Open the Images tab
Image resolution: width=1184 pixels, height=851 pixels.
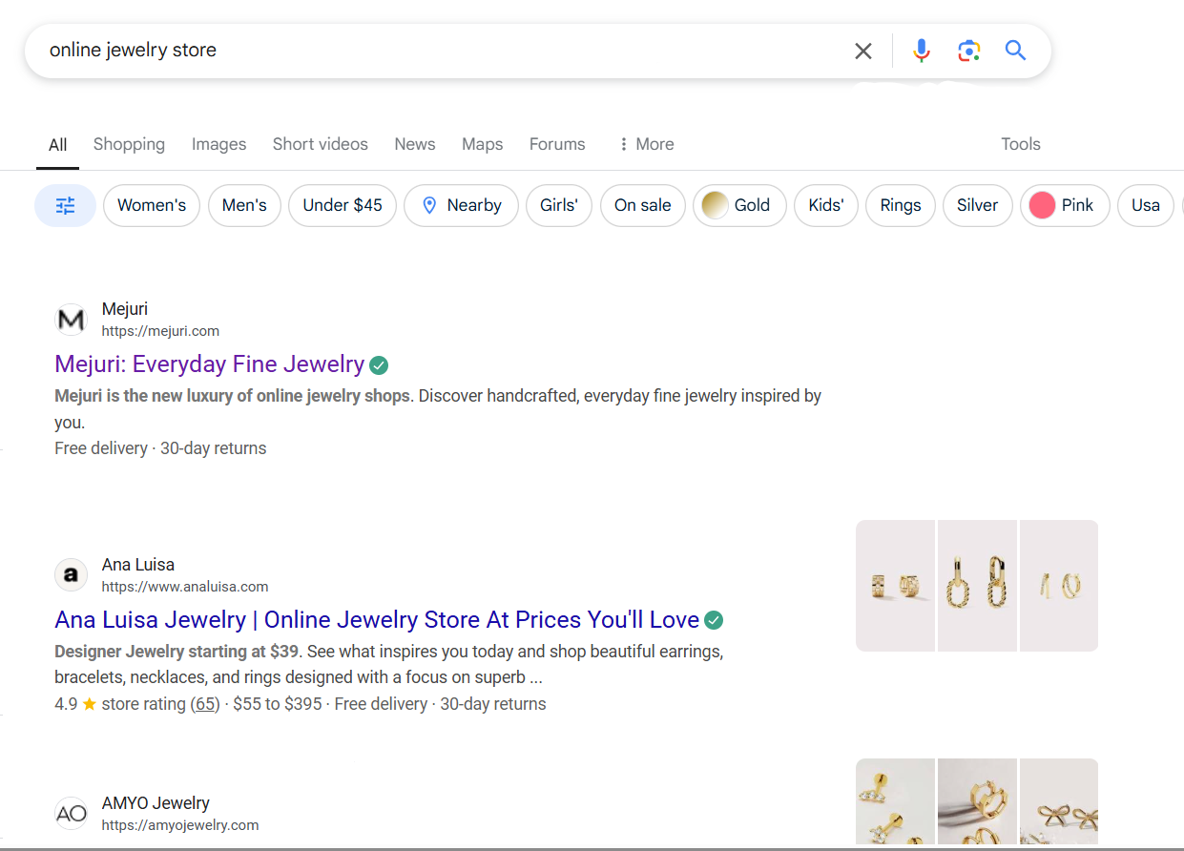tap(218, 144)
